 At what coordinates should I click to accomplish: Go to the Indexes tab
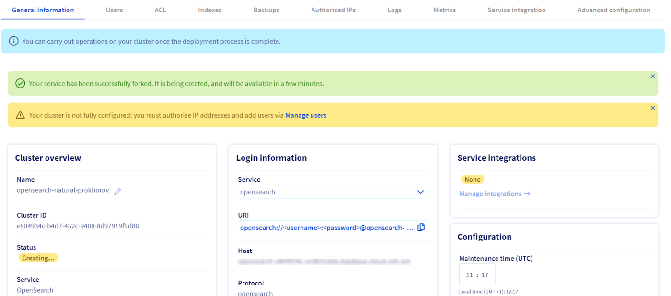click(x=209, y=10)
